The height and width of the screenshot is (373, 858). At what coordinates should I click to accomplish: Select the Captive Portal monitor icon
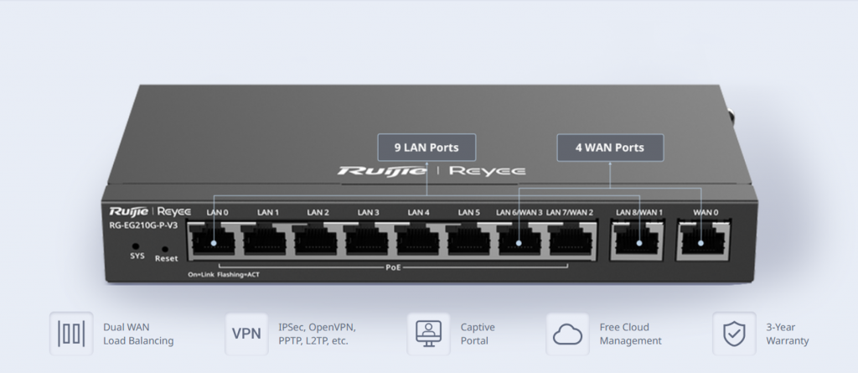click(x=427, y=334)
